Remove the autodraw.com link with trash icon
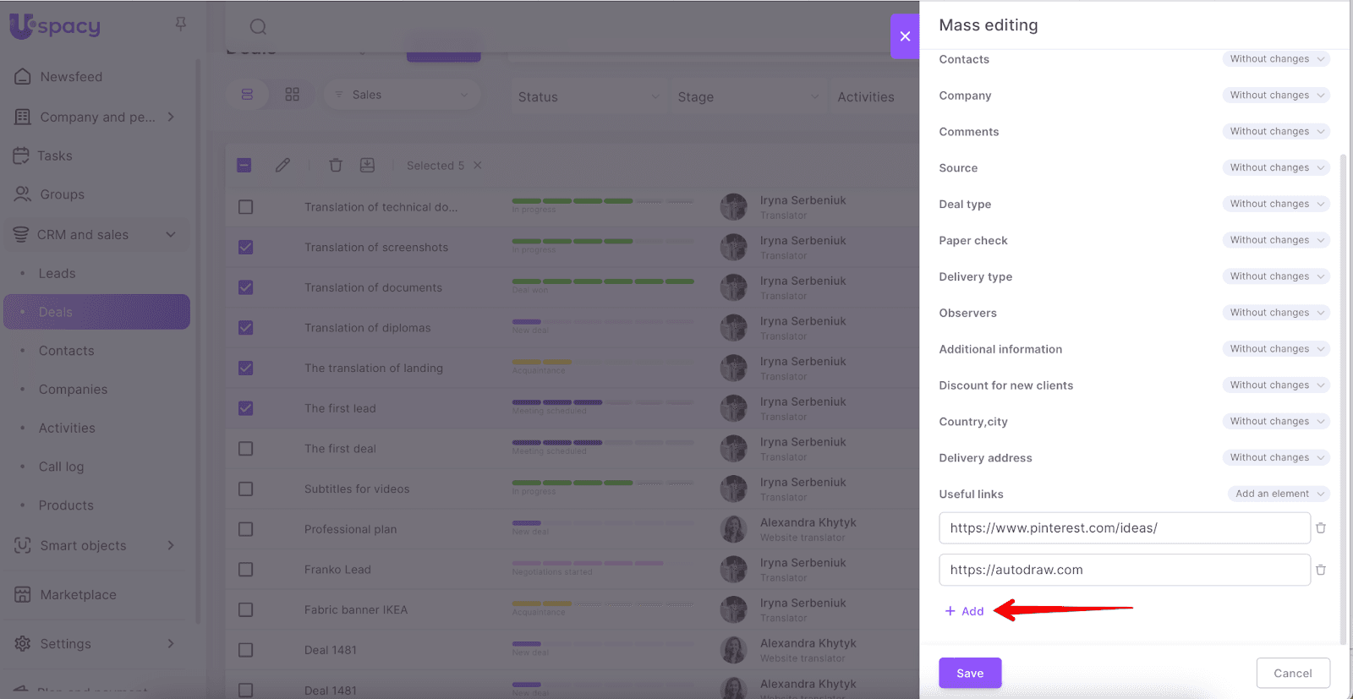 pyautogui.click(x=1320, y=571)
